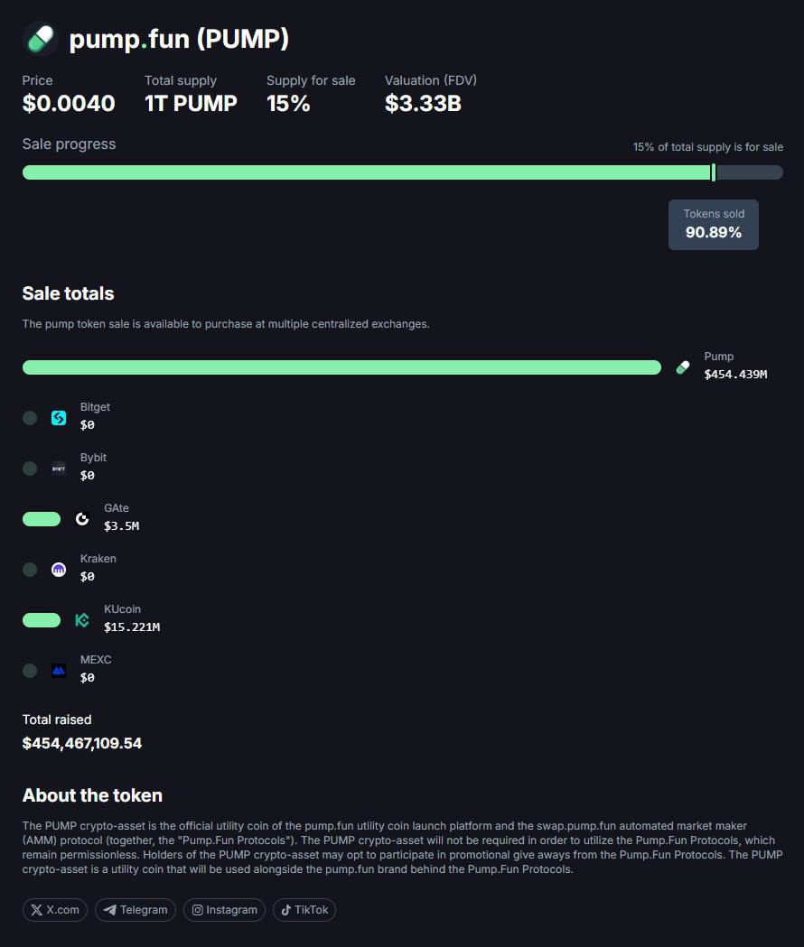
Task: Click the Pump sale totals progress bar
Action: click(341, 367)
